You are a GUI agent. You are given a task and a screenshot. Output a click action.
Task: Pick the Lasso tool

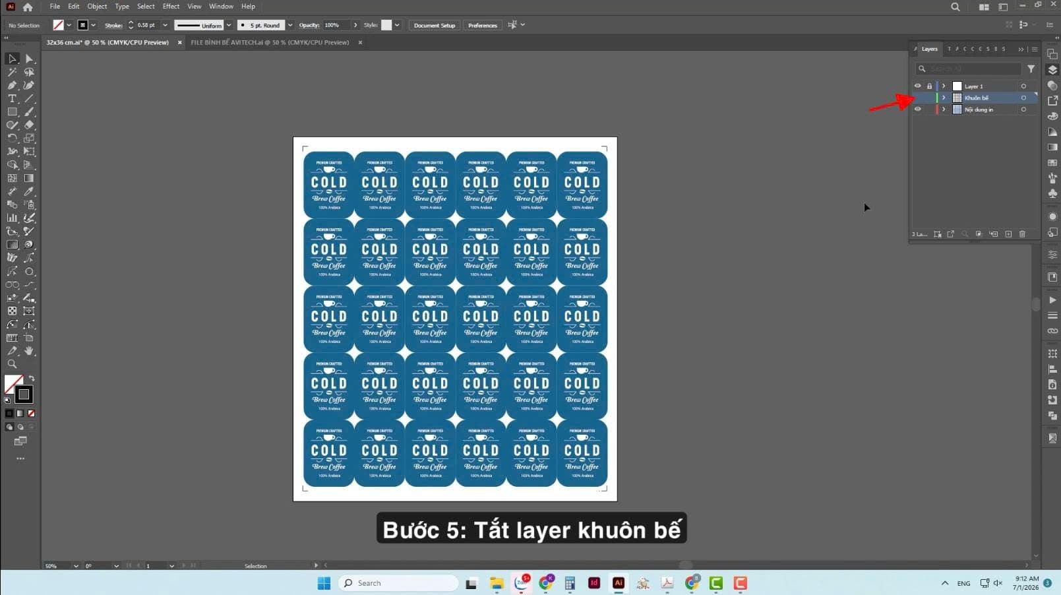tap(29, 72)
